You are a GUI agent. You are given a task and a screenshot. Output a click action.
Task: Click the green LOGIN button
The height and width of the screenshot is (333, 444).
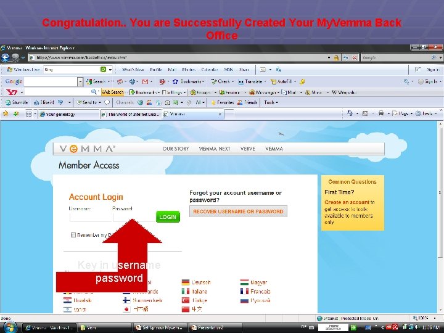pyautogui.click(x=168, y=217)
